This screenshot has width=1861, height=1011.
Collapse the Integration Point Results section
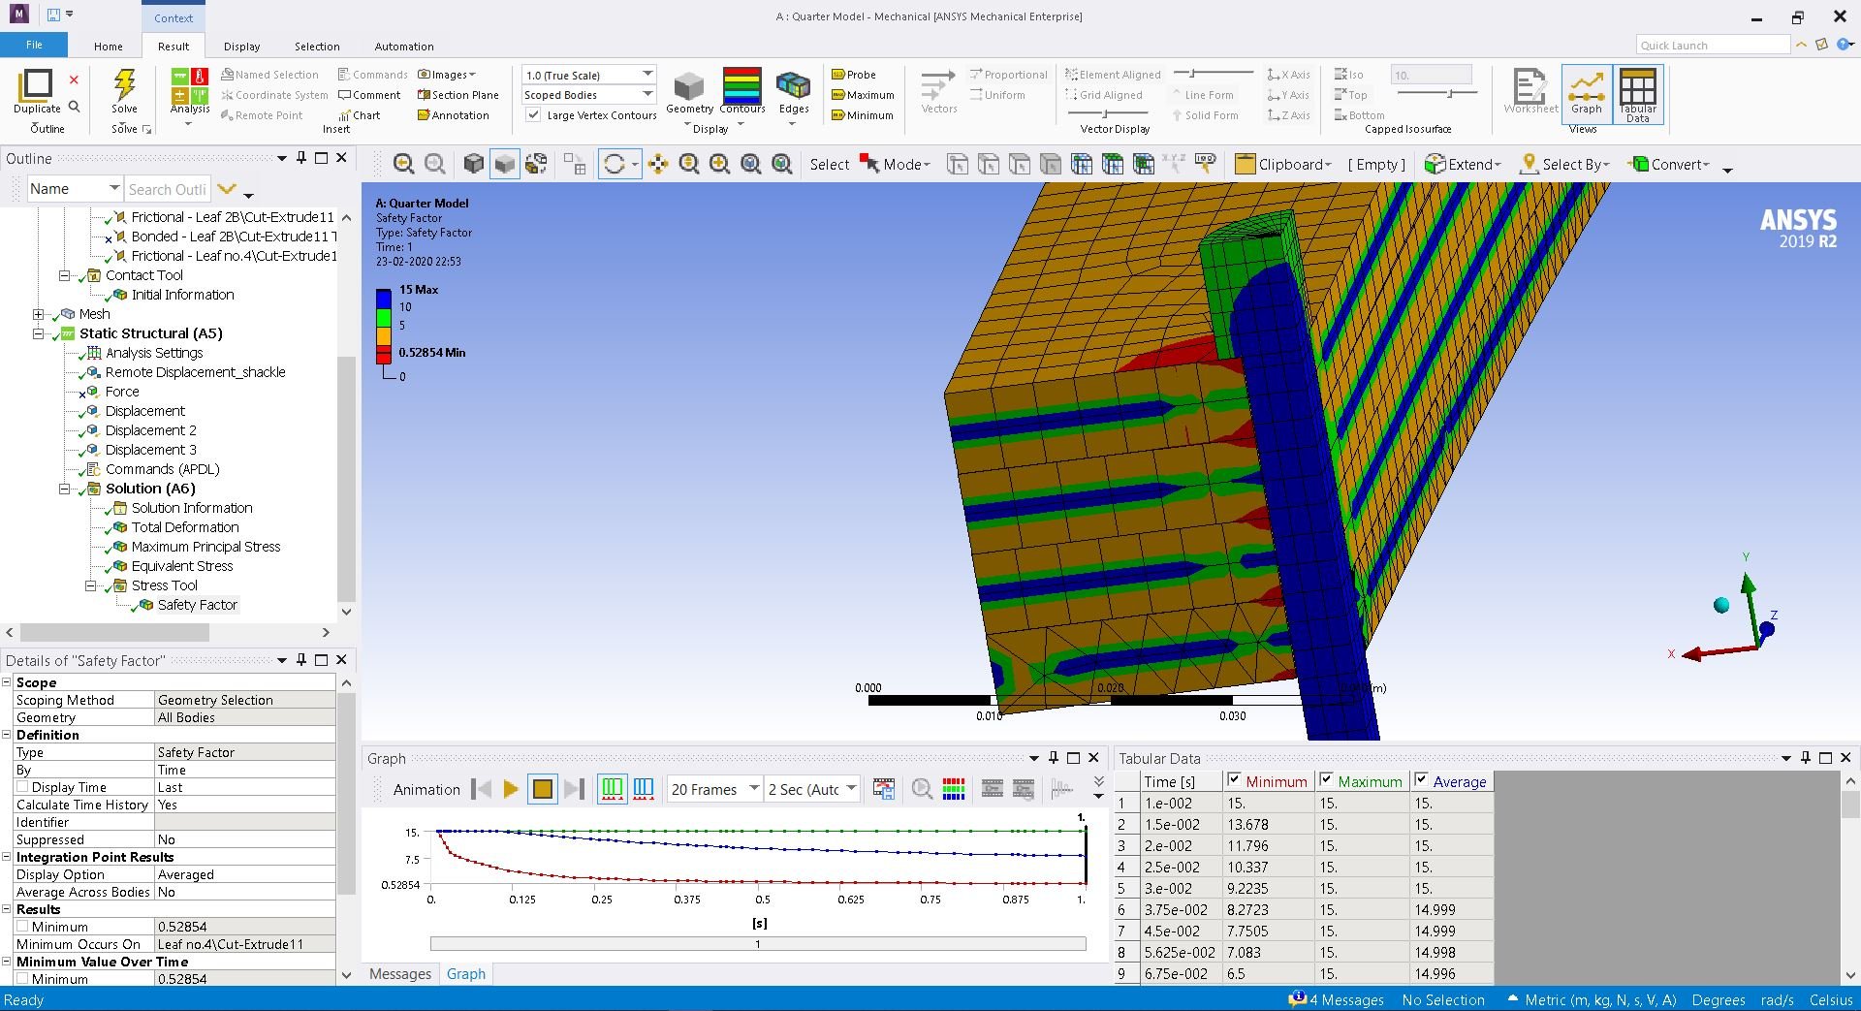pos(7,857)
